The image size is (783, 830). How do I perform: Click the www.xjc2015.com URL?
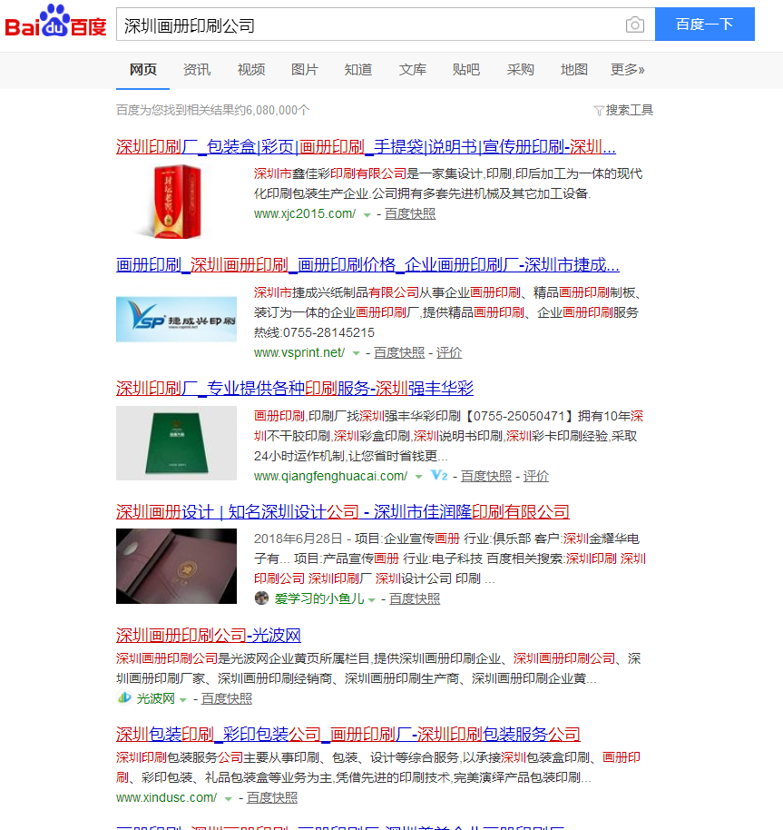click(x=305, y=213)
